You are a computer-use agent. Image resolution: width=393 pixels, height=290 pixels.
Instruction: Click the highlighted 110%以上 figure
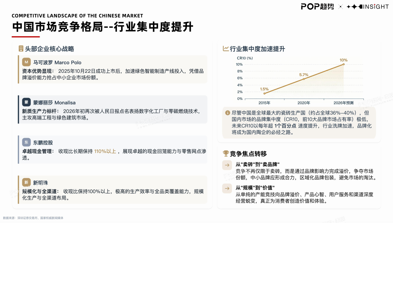[105, 151]
